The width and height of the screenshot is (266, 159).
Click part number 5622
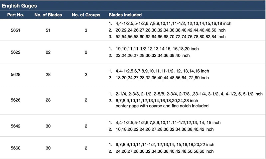click(x=15, y=52)
